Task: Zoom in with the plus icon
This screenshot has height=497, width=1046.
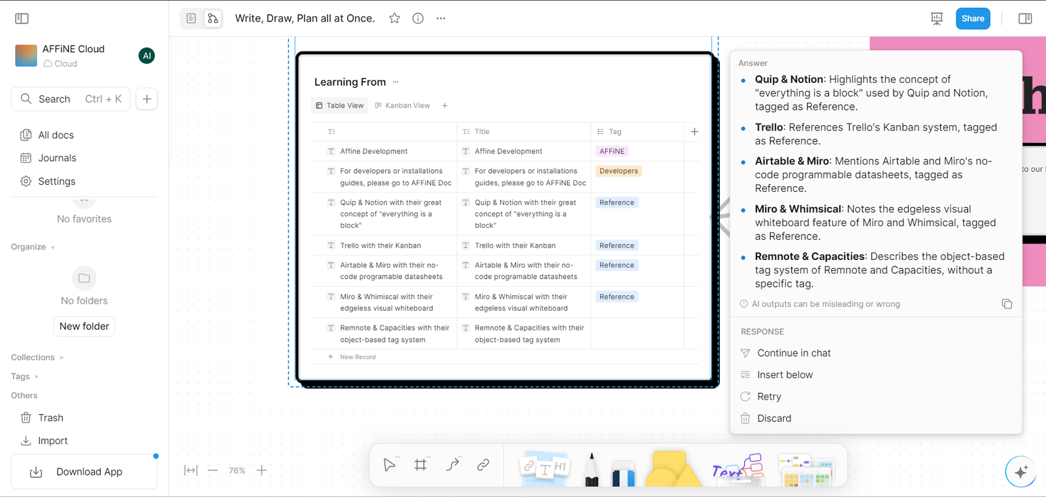Action: (261, 470)
